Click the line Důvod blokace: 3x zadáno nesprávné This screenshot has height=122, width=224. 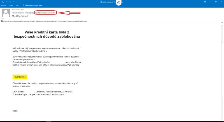pos(45,85)
